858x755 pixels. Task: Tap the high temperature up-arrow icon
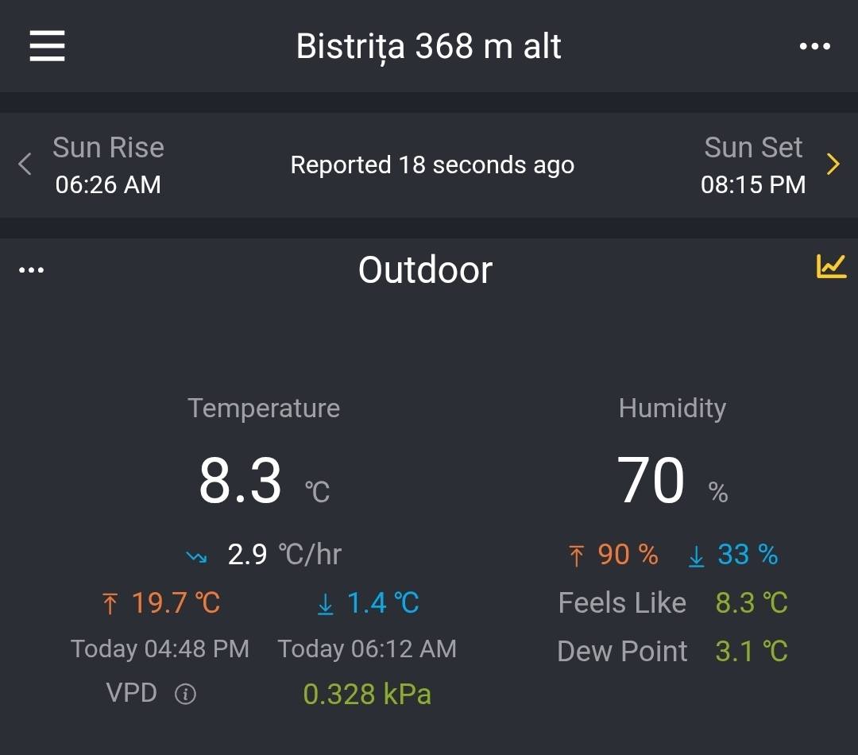(x=110, y=605)
